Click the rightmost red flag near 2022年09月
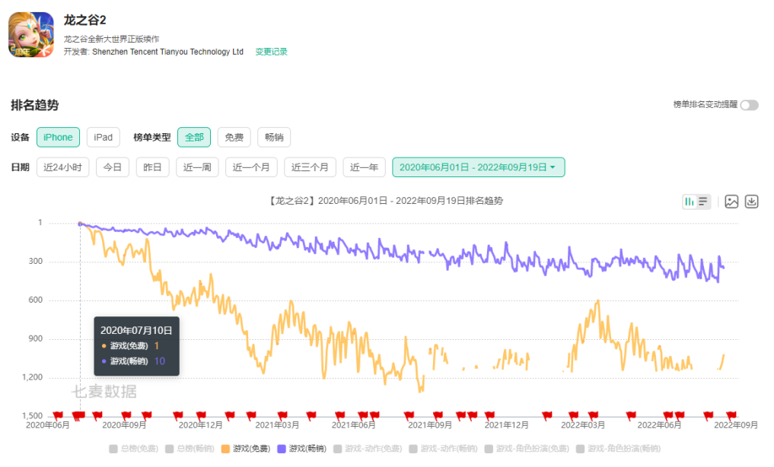The height and width of the screenshot is (467, 774). [731, 415]
